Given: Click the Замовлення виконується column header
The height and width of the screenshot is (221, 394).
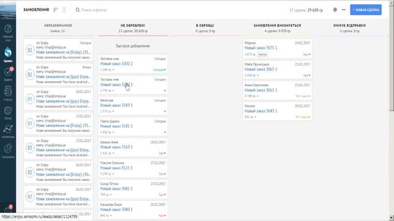Looking at the screenshot, I should coord(277,26).
